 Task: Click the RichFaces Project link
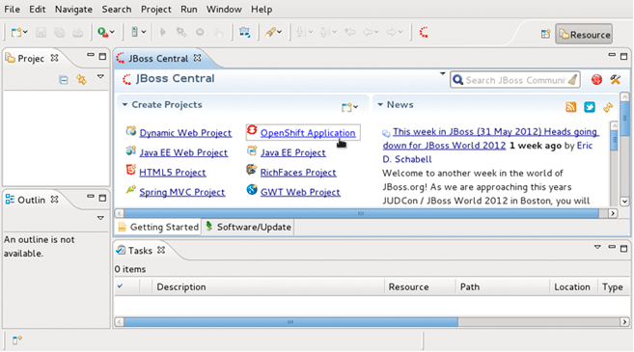(298, 173)
